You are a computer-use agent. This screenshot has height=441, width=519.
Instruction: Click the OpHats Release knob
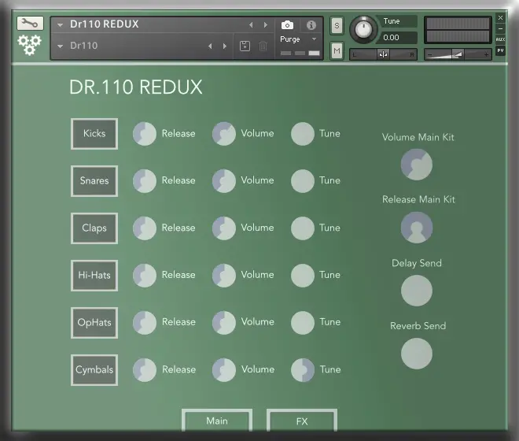[x=145, y=323]
